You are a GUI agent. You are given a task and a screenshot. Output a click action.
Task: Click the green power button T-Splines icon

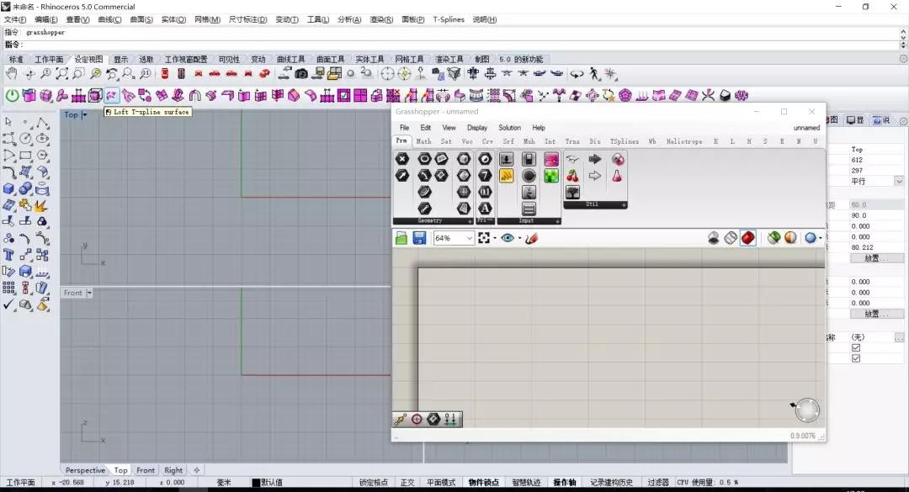click(12, 96)
